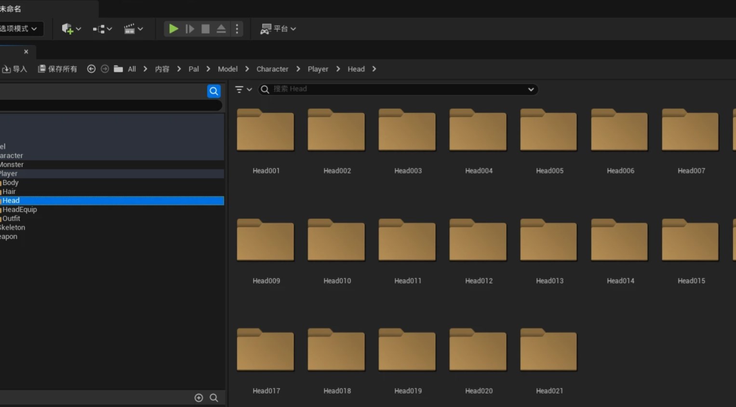
Task: Expand chevron after Head breadcrumb
Action: 374,69
